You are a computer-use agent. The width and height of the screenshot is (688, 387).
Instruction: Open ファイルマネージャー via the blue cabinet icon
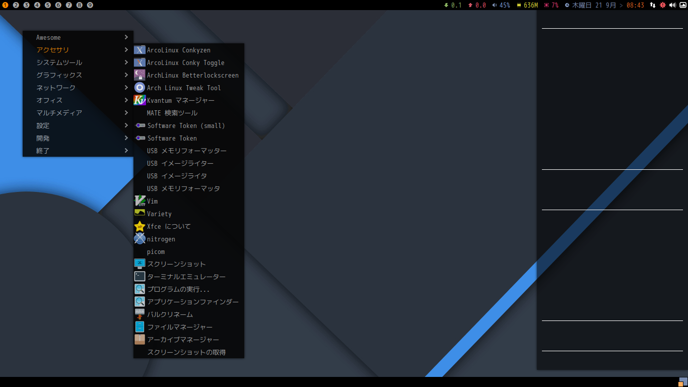pyautogui.click(x=140, y=327)
